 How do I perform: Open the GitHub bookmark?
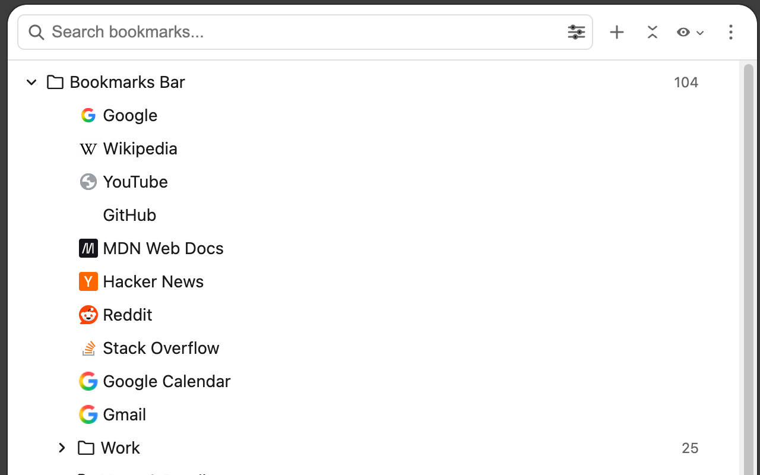[x=129, y=215]
